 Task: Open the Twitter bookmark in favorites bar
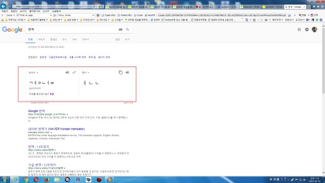[156, 20]
